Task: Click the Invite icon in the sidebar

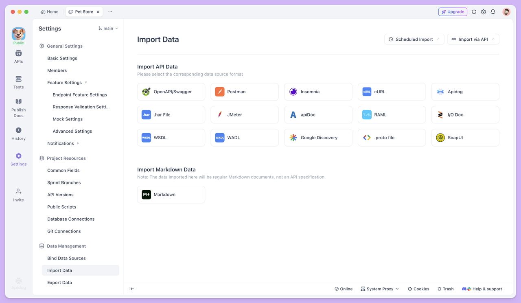Action: pyautogui.click(x=18, y=194)
